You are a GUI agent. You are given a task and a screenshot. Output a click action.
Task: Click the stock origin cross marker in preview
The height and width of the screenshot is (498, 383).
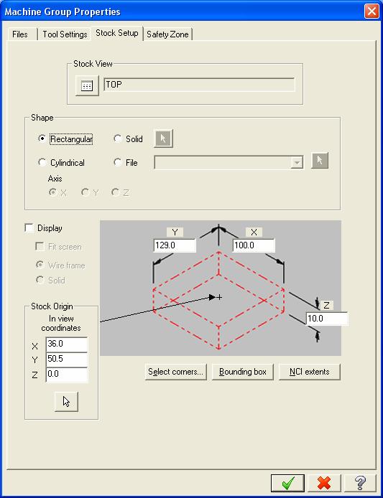pos(219,297)
